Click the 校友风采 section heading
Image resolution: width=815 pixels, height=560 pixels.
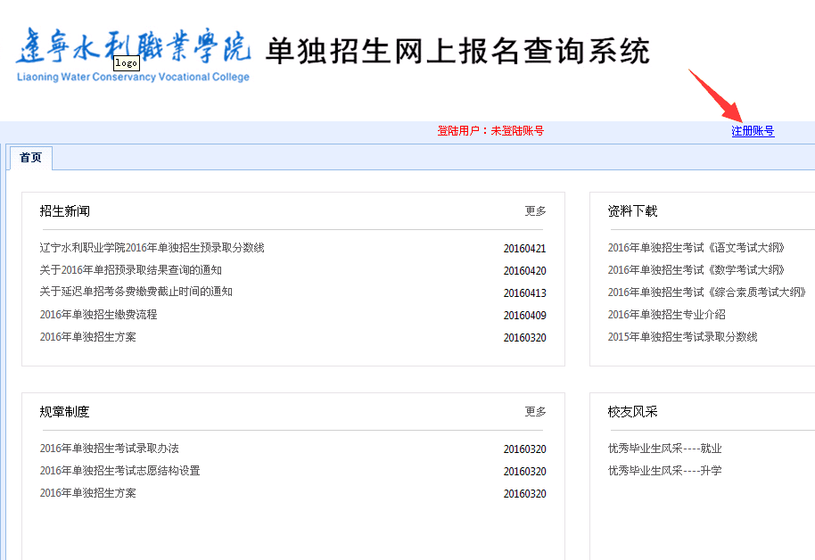click(632, 412)
